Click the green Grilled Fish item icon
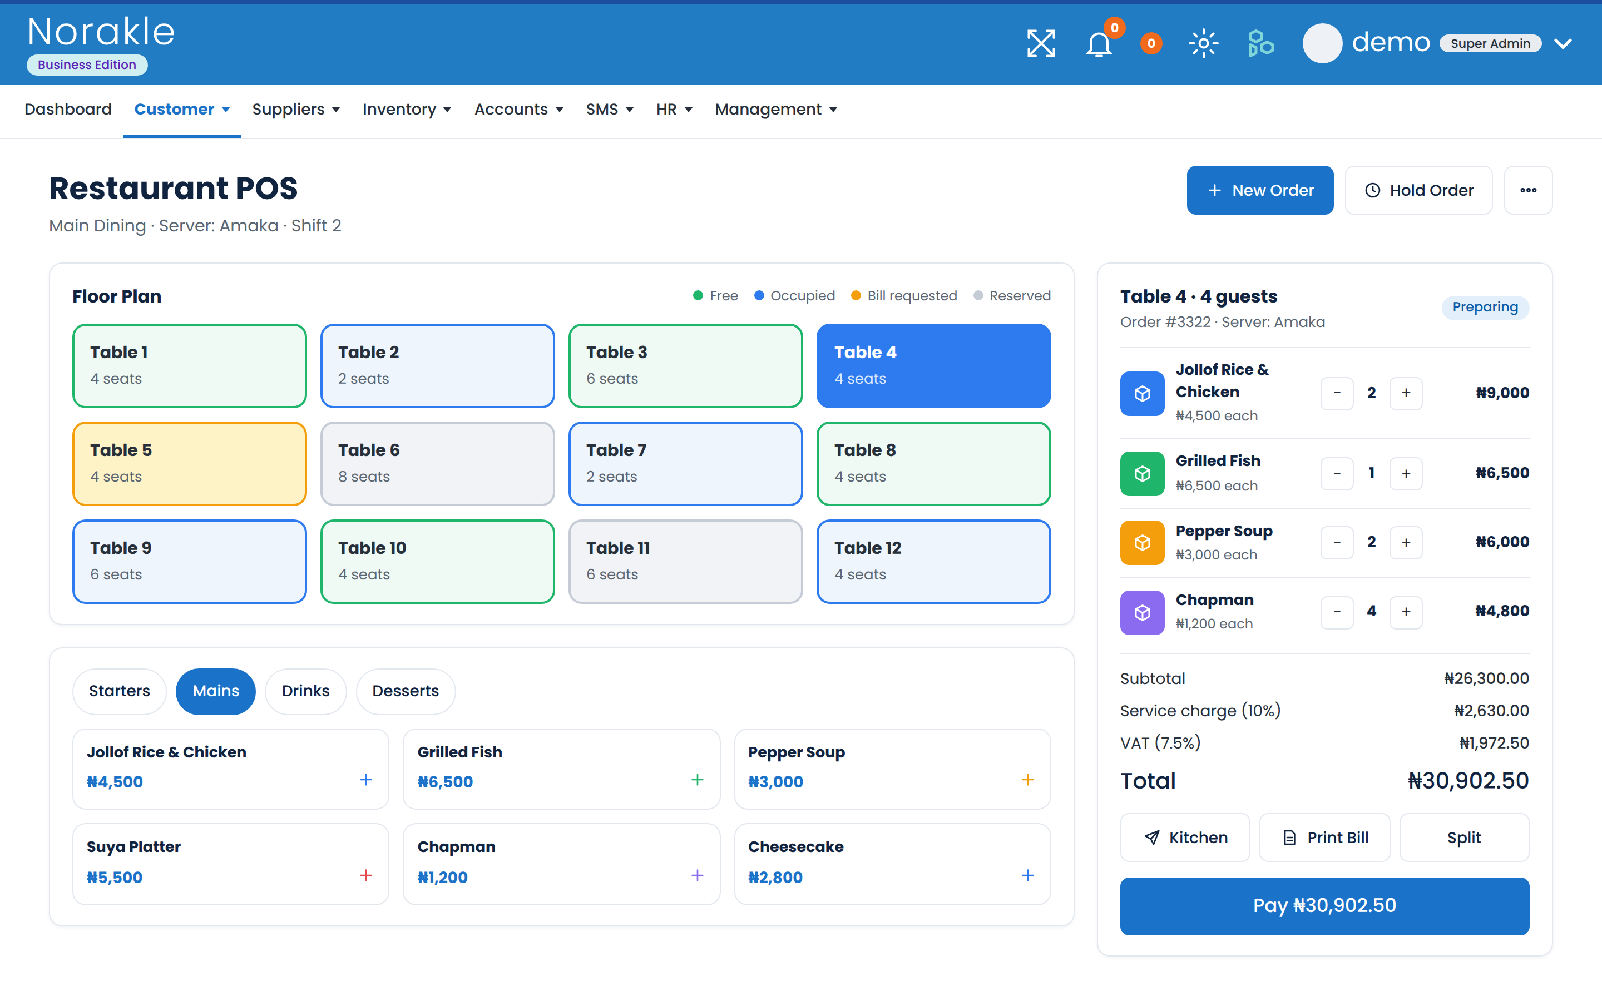1602x1001 pixels. [1142, 473]
